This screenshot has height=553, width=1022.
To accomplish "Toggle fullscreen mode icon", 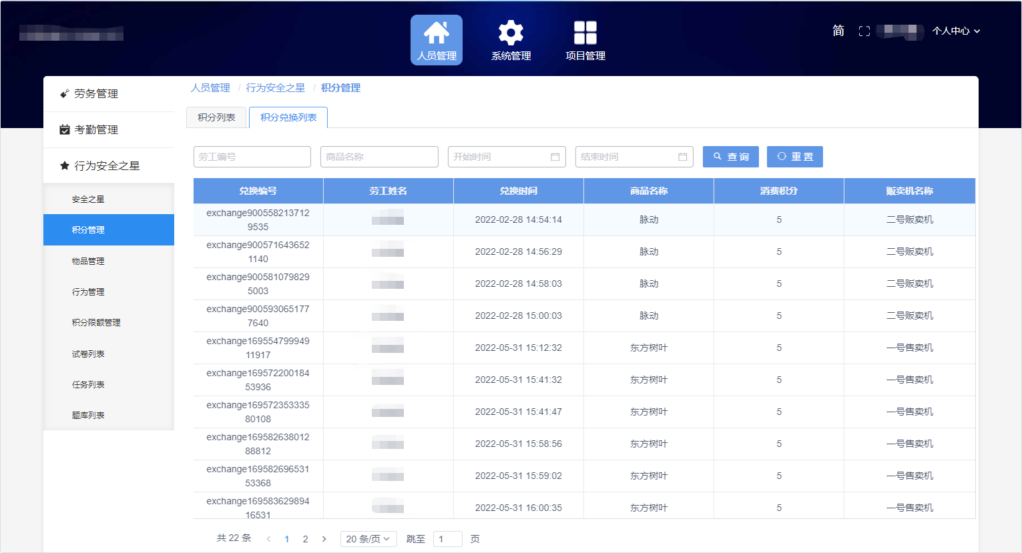I will coord(864,31).
